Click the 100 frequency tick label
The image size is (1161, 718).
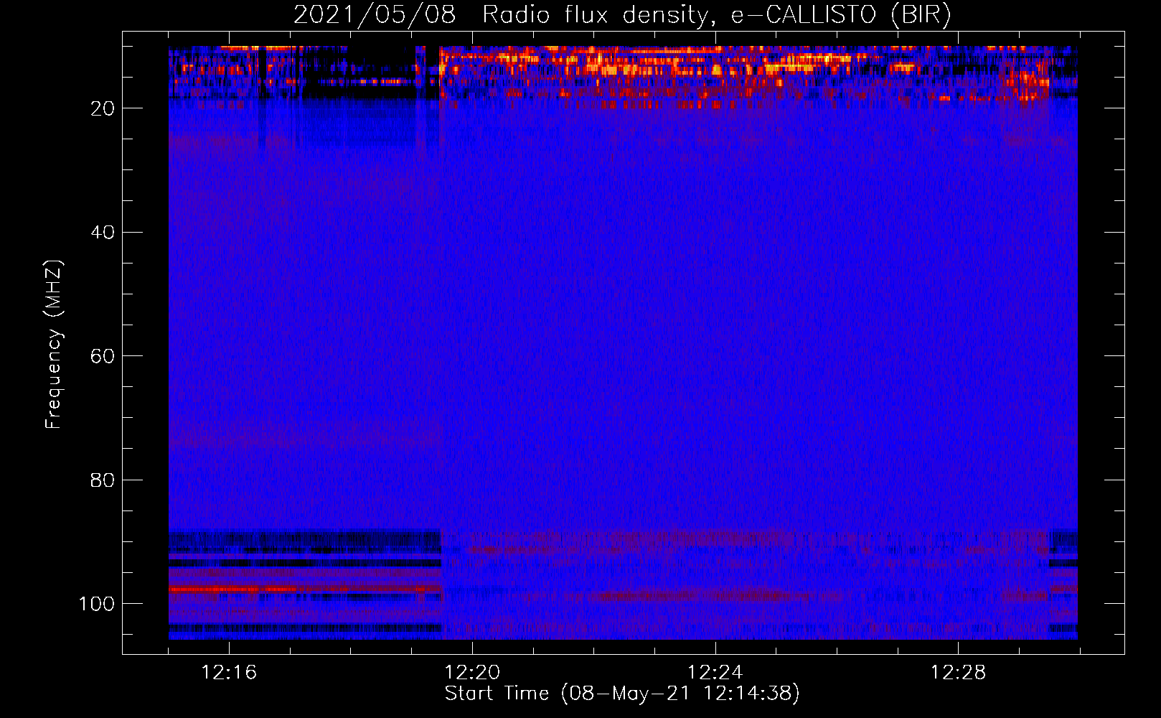(x=97, y=604)
